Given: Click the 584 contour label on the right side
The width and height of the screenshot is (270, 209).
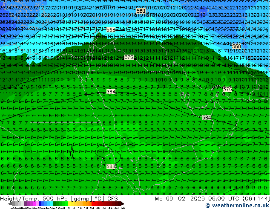Looking at the screenshot, I should click(x=207, y=118).
